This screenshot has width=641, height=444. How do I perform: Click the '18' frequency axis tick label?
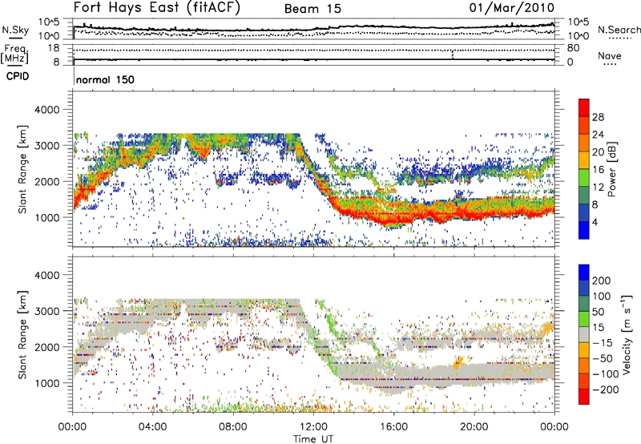click(53, 48)
